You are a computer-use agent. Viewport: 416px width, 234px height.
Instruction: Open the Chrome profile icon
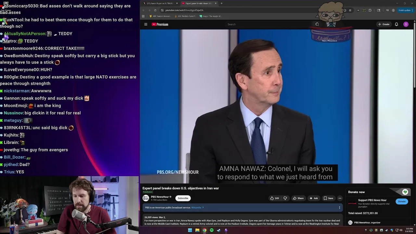tap(393, 10)
